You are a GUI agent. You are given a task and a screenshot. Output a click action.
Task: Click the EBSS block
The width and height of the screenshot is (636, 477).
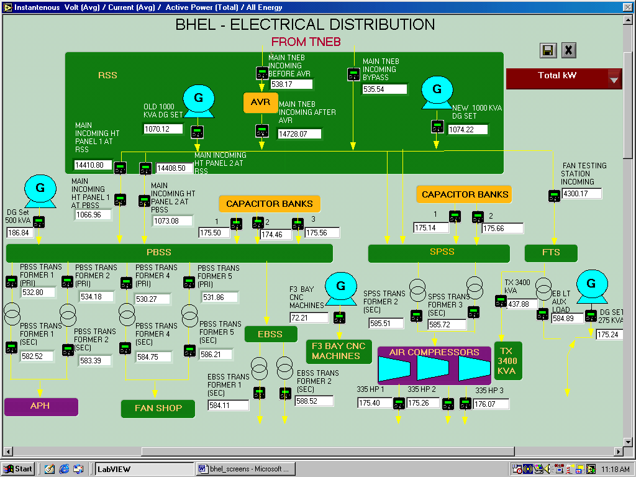click(271, 334)
